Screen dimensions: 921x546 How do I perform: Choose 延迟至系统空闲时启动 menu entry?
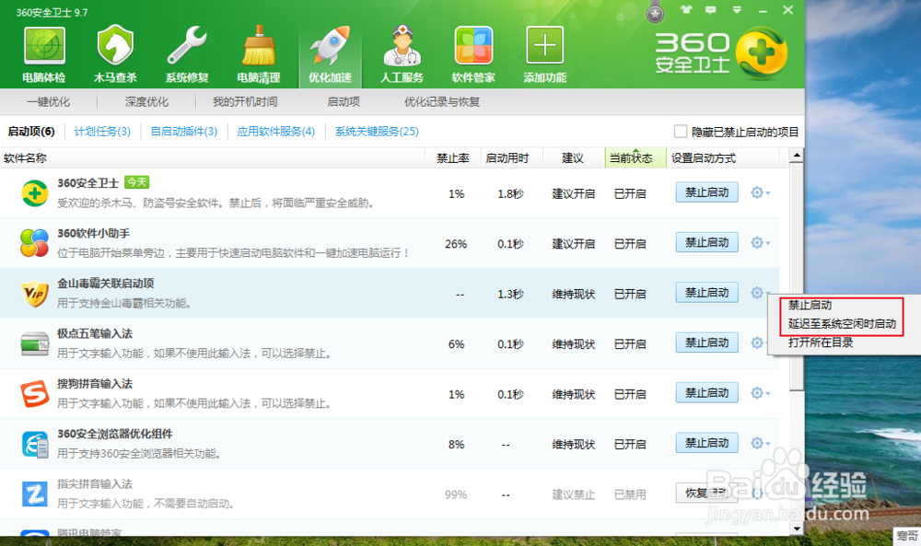pyautogui.click(x=842, y=323)
